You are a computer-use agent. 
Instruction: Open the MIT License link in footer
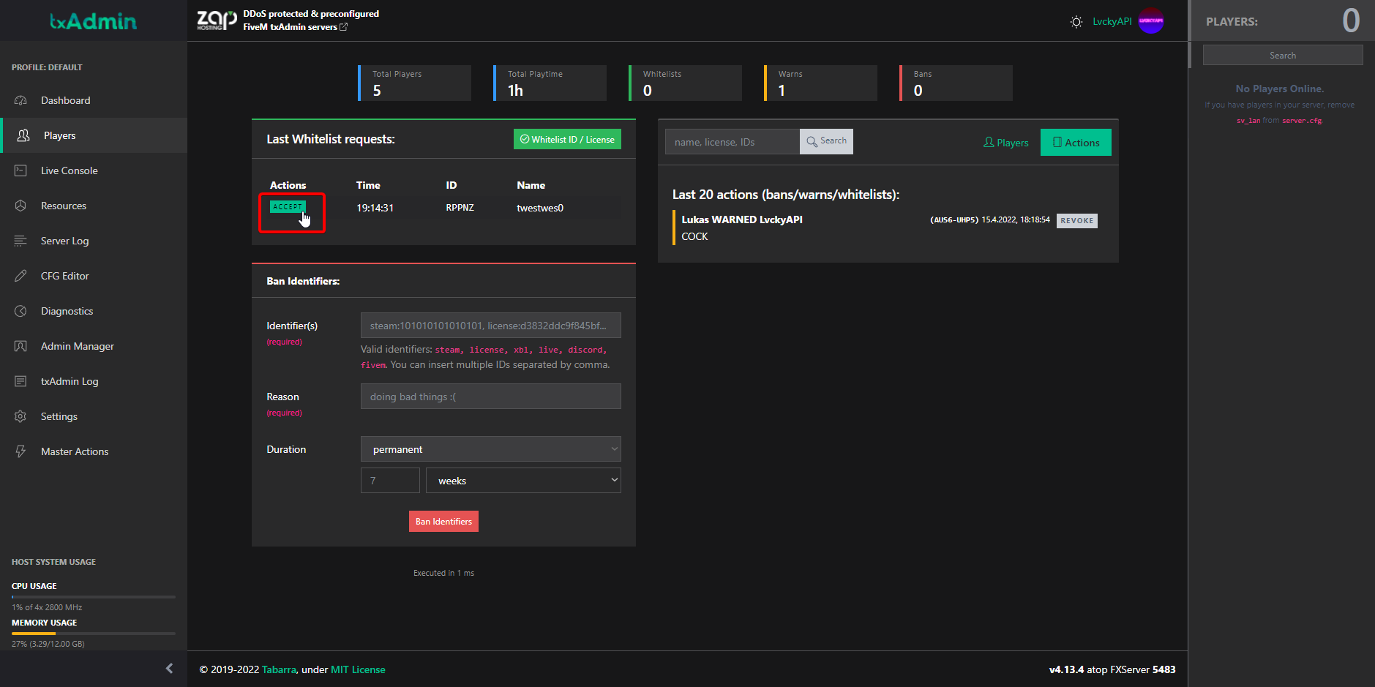357,669
